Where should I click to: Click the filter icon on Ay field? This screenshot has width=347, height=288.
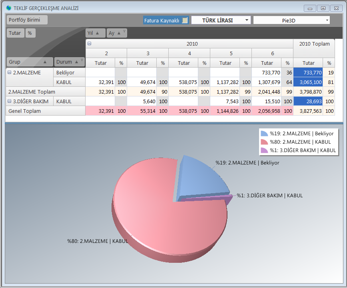124,32
